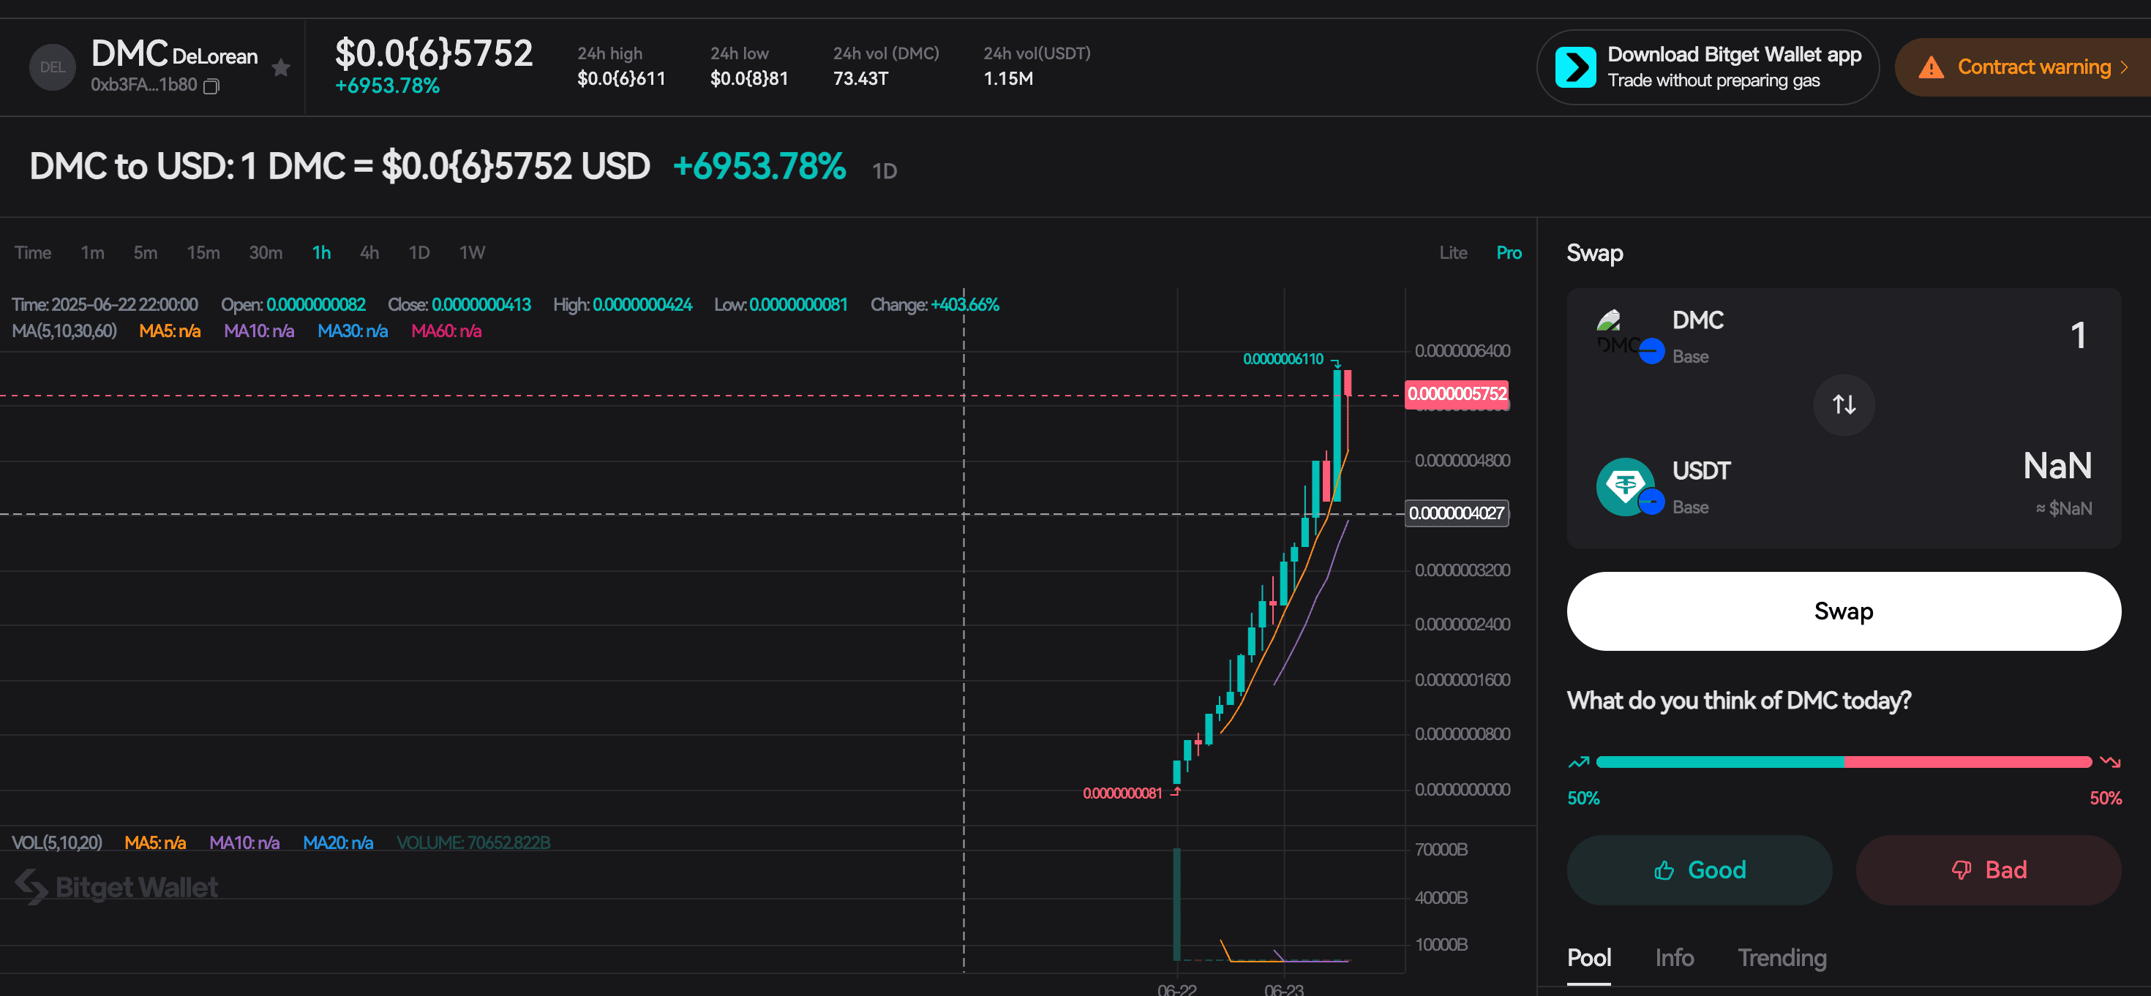Image resolution: width=2151 pixels, height=996 pixels.
Task: Select the 1D chart interval
Action: coord(419,253)
